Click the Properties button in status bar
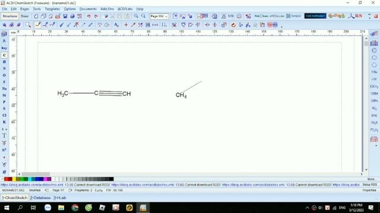Image resolution: width=380 pixels, height=213 pixels. [369, 191]
